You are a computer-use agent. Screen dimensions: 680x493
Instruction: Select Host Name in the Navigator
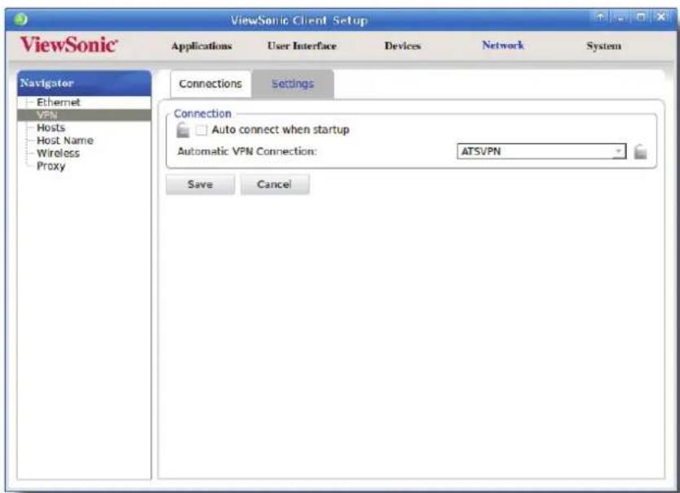65,140
